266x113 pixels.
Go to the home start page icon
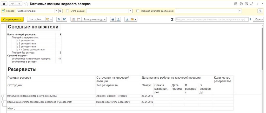click(4, 4)
